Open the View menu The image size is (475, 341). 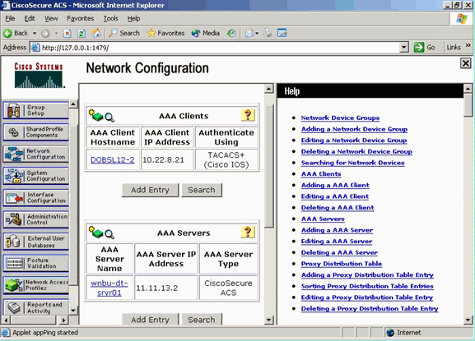click(51, 18)
